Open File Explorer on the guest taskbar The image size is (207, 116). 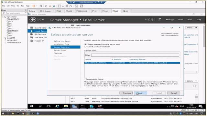pos(66,106)
